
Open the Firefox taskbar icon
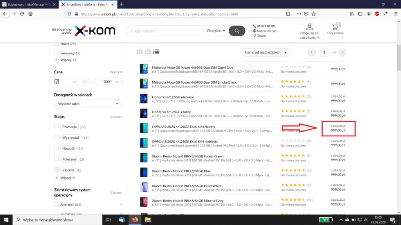(135, 220)
